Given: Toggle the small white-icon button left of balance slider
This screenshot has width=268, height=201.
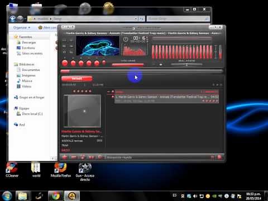Looking at the screenshot, I should point(161,65).
